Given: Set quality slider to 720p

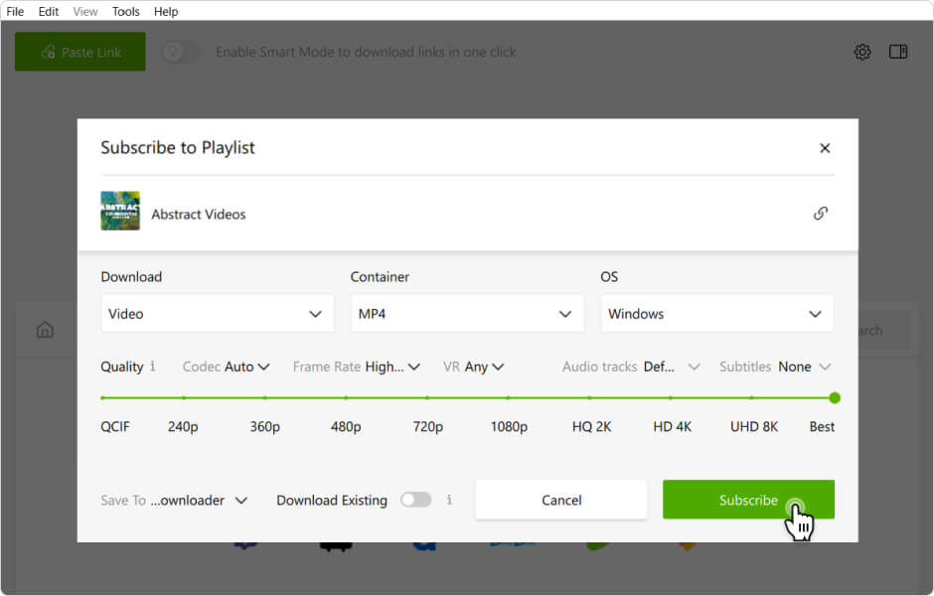Looking at the screenshot, I should [427, 398].
